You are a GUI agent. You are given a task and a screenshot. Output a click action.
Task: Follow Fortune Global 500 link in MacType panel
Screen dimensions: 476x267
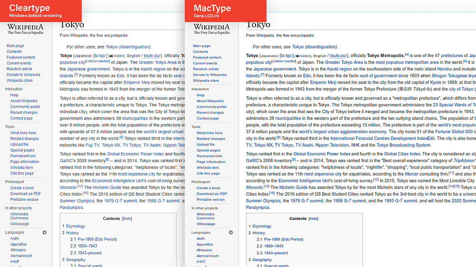coord(454,132)
